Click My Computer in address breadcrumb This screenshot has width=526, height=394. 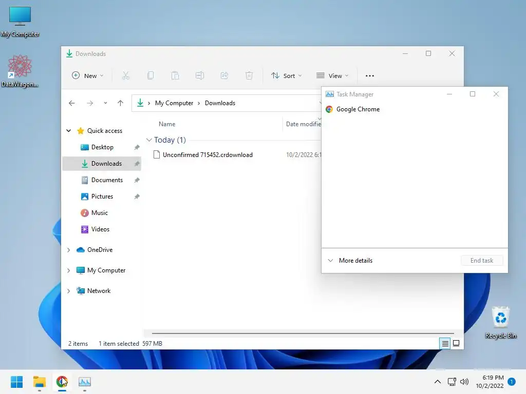tap(174, 103)
